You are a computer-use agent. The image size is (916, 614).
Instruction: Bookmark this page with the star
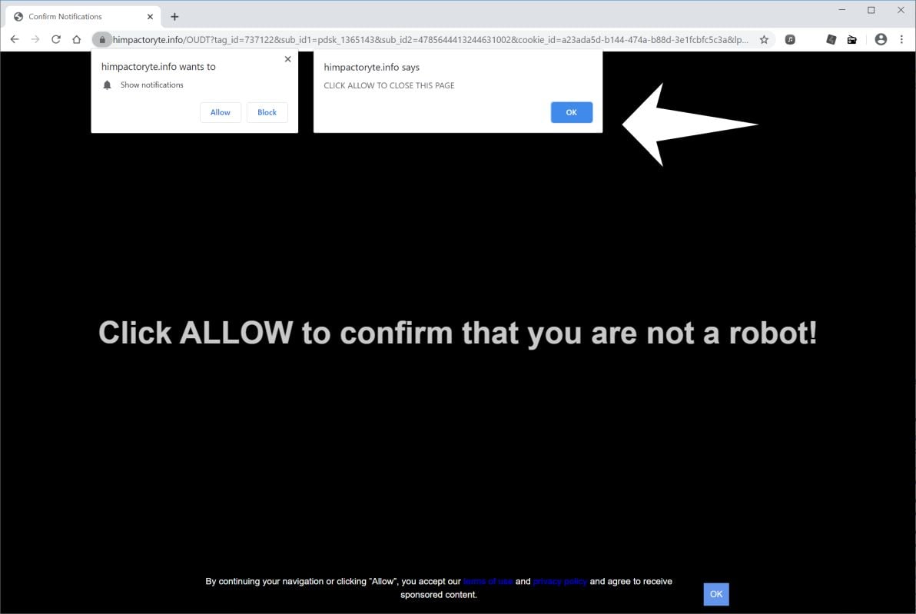(764, 39)
